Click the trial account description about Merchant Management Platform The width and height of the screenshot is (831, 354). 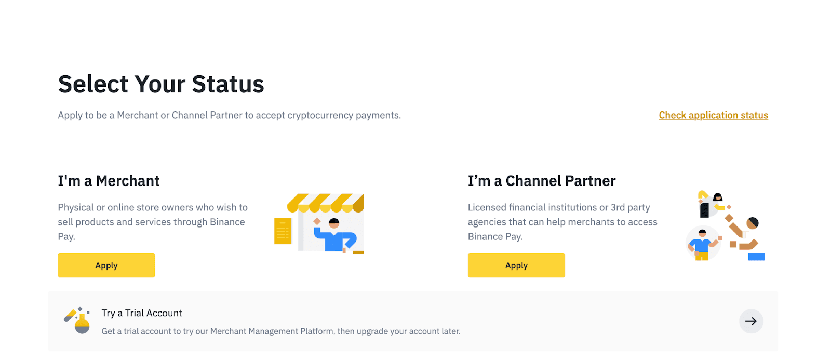click(x=281, y=331)
